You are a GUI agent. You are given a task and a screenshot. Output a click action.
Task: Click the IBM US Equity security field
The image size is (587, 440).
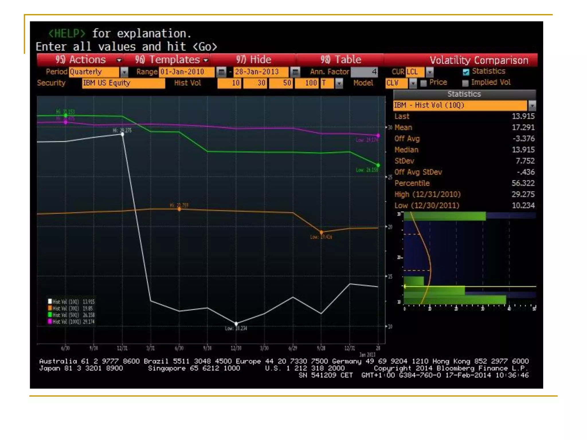coord(123,83)
